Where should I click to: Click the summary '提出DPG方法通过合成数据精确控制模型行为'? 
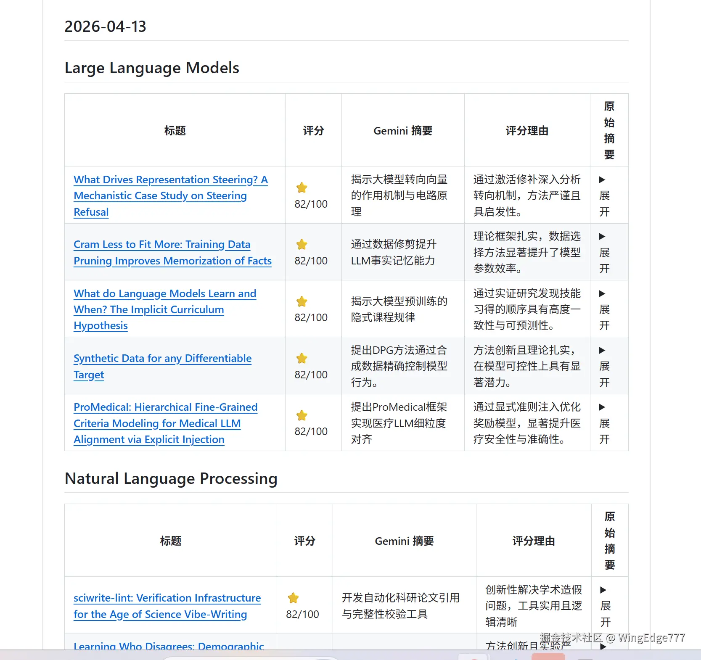[x=399, y=366]
